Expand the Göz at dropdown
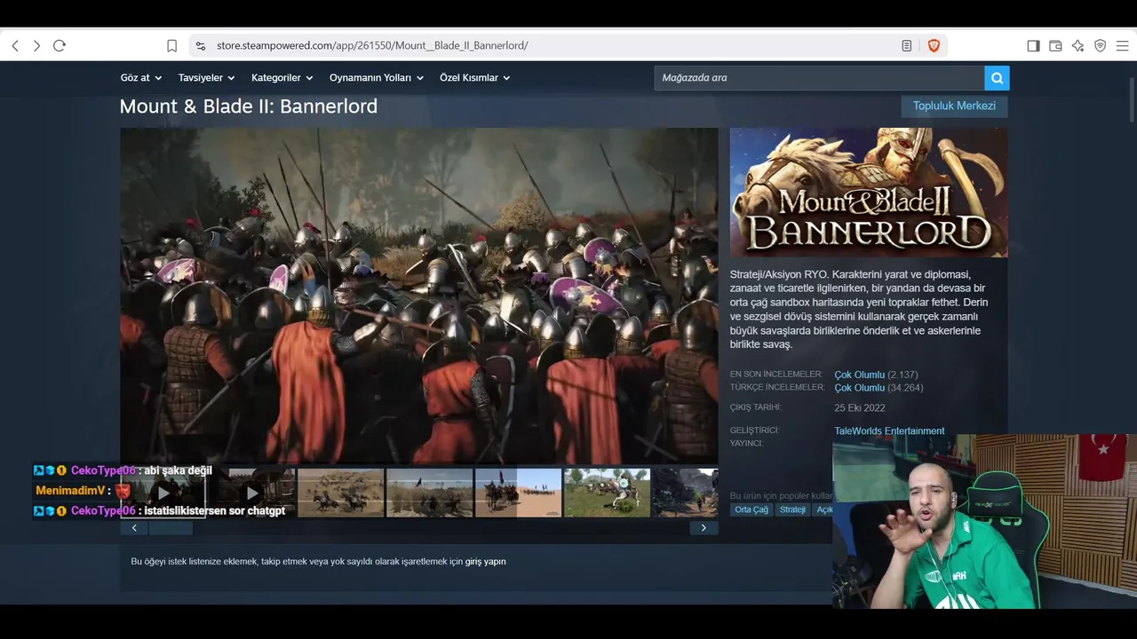The image size is (1137, 639). point(140,78)
